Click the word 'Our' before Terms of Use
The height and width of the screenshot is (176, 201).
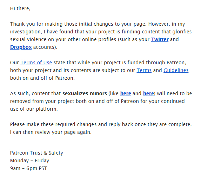pyautogui.click(x=14, y=63)
